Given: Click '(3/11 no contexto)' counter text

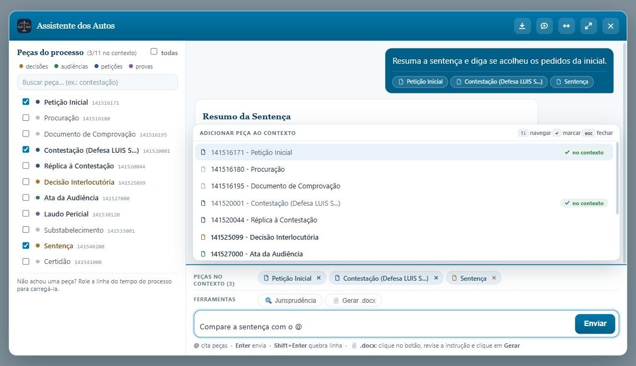Looking at the screenshot, I should click(x=112, y=53).
